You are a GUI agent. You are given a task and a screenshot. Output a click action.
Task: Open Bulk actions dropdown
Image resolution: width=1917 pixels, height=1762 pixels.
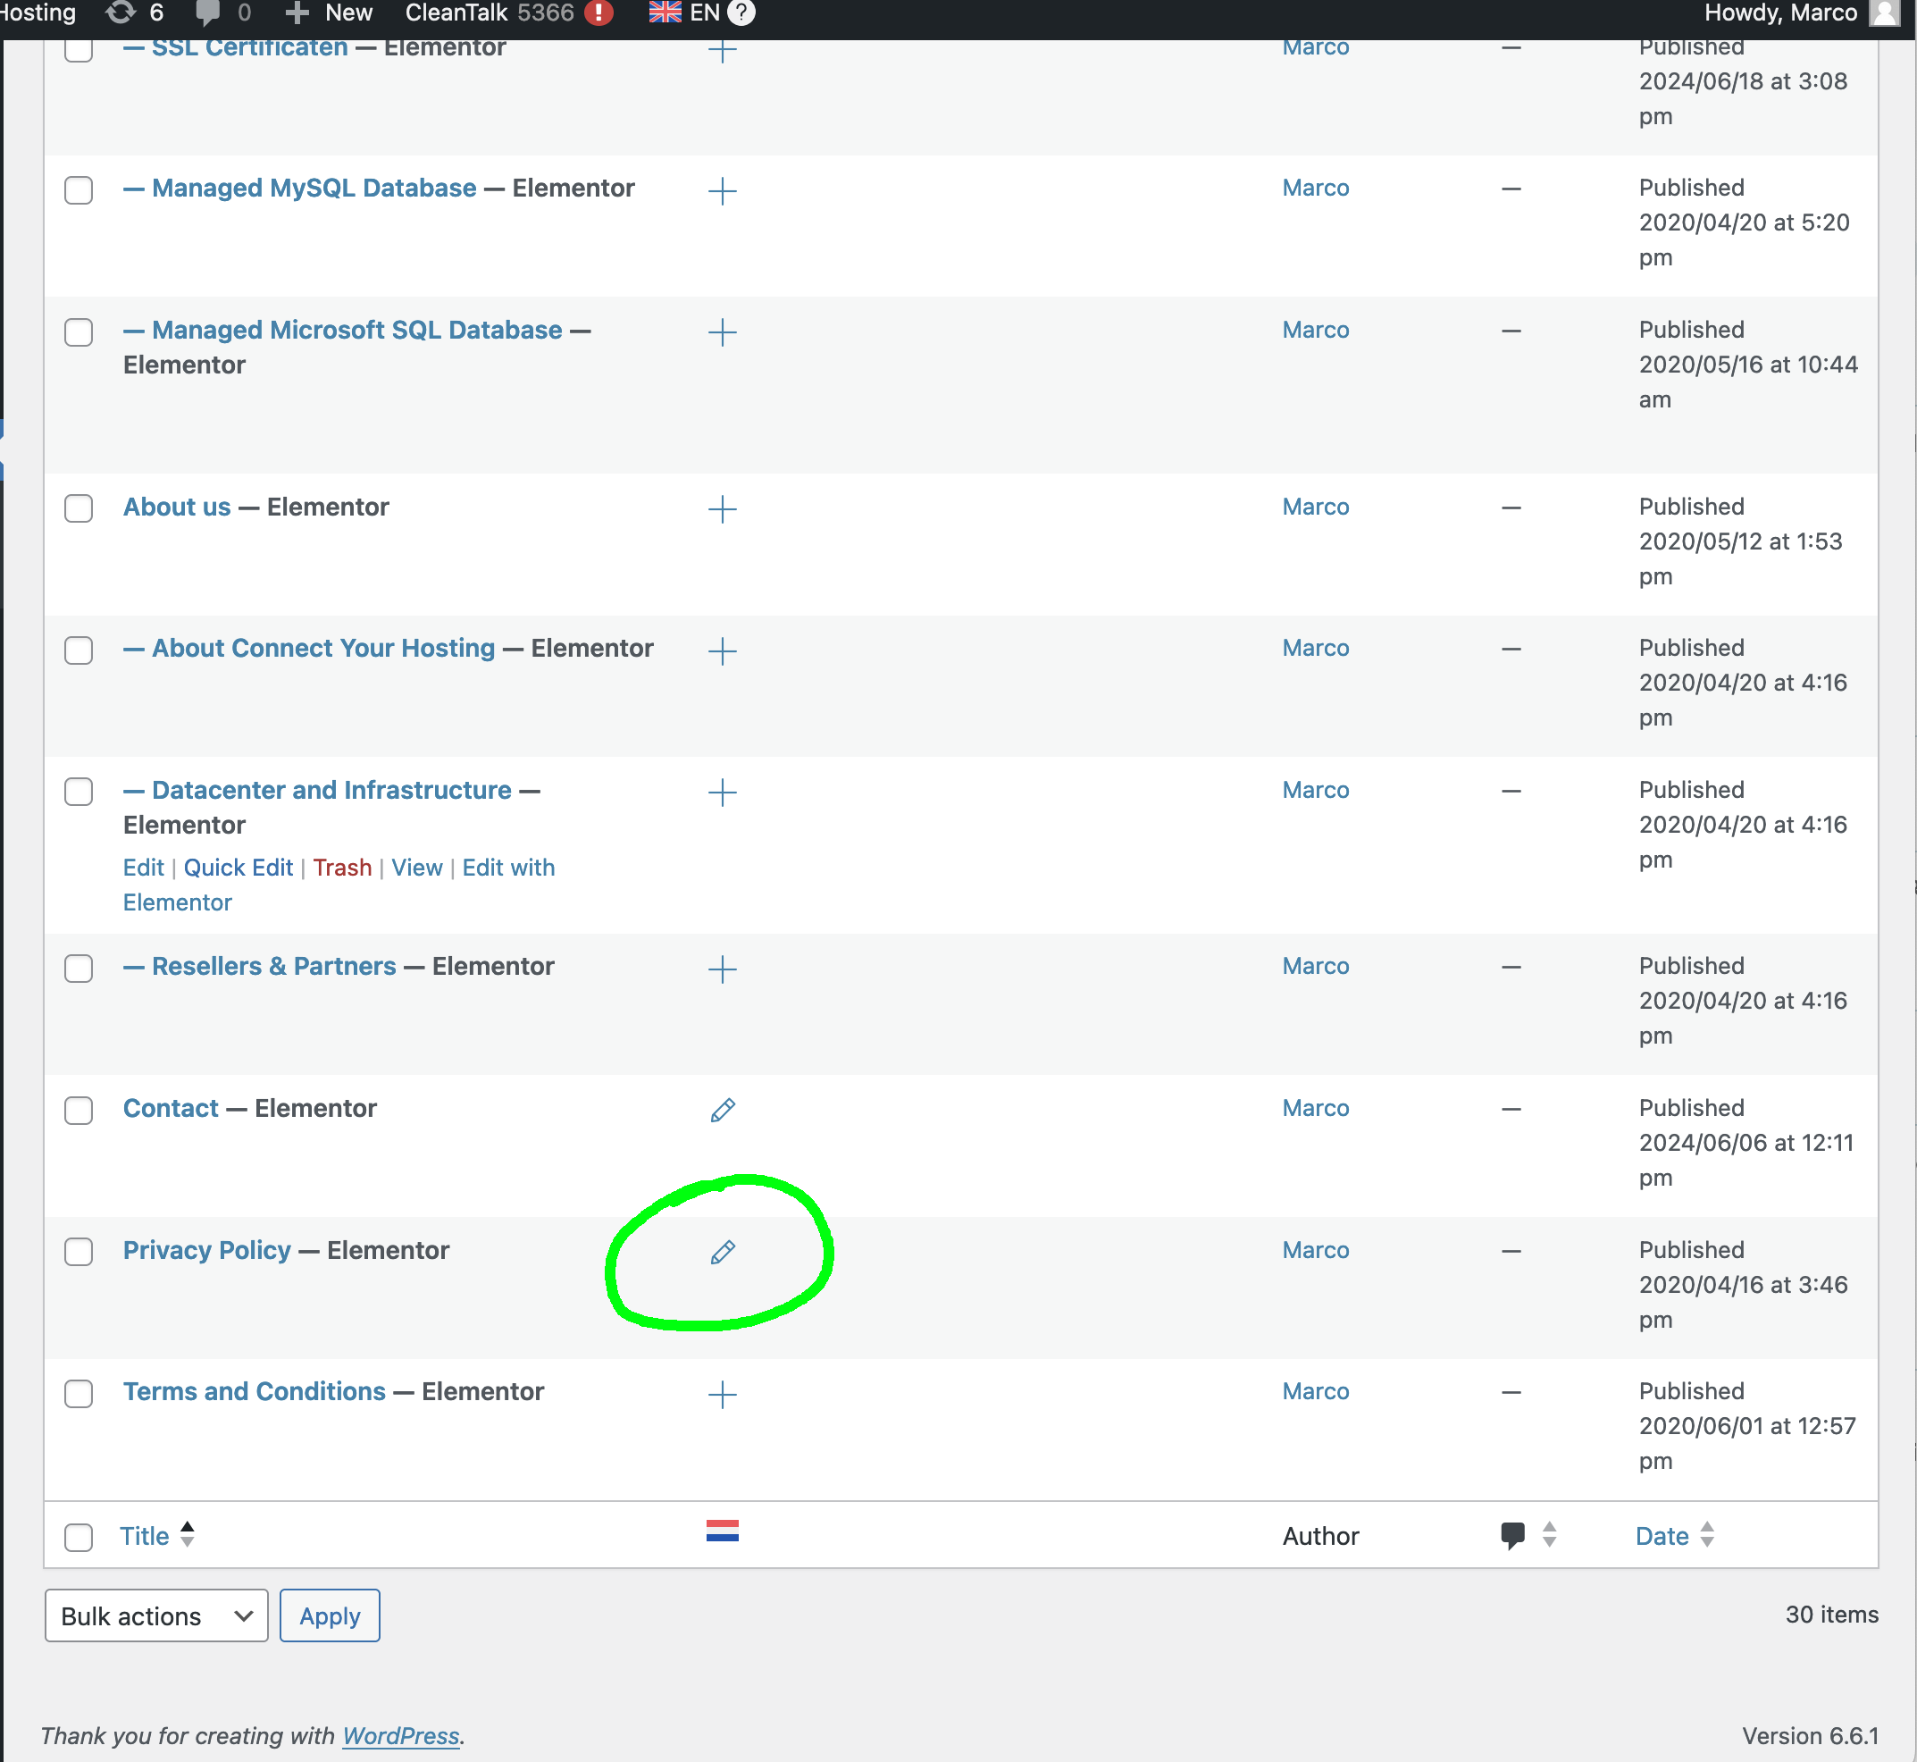[x=156, y=1616]
